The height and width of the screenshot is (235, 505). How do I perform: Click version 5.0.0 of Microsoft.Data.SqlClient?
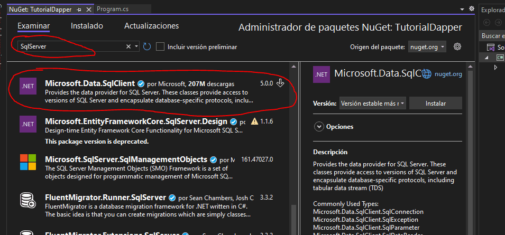(267, 83)
